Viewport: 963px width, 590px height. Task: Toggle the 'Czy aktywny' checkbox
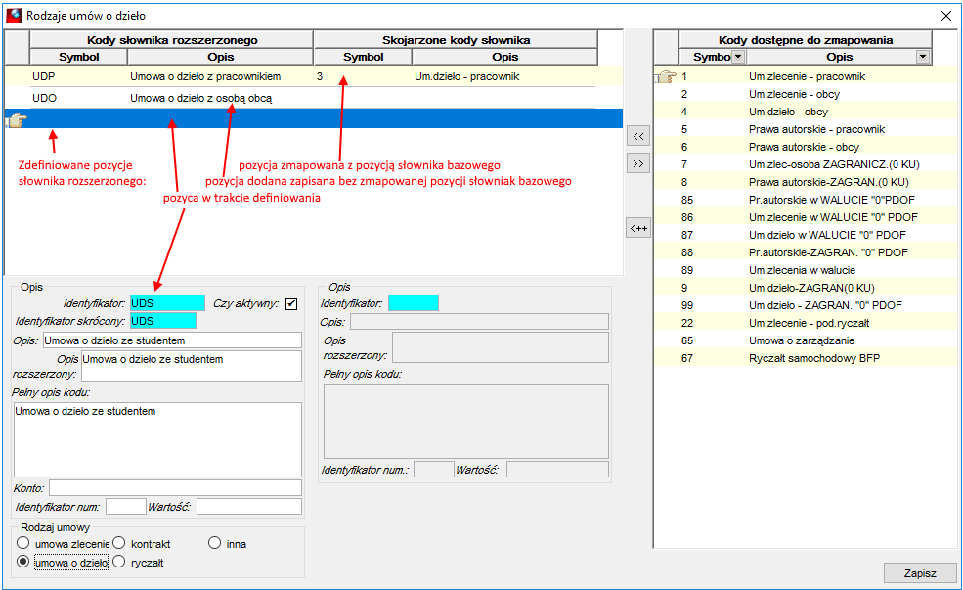click(291, 303)
